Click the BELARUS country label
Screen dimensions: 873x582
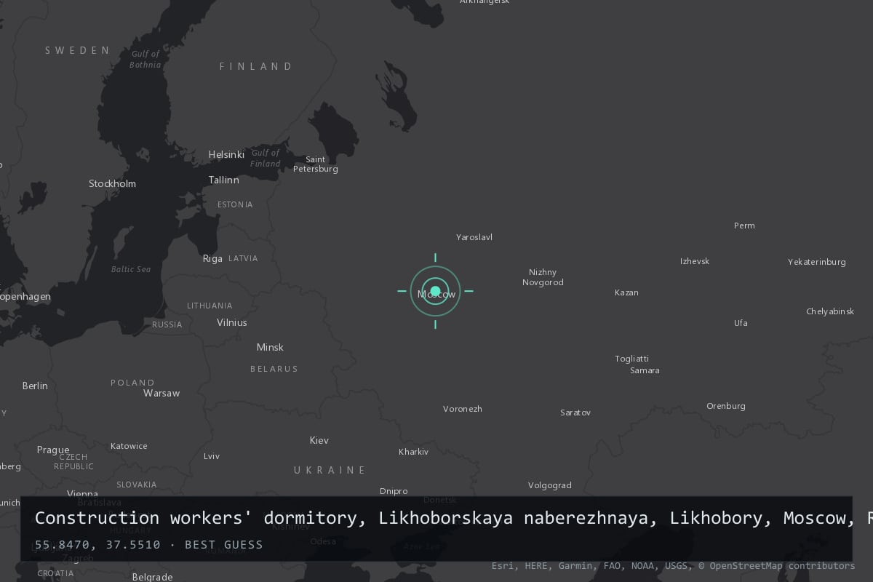tap(274, 369)
